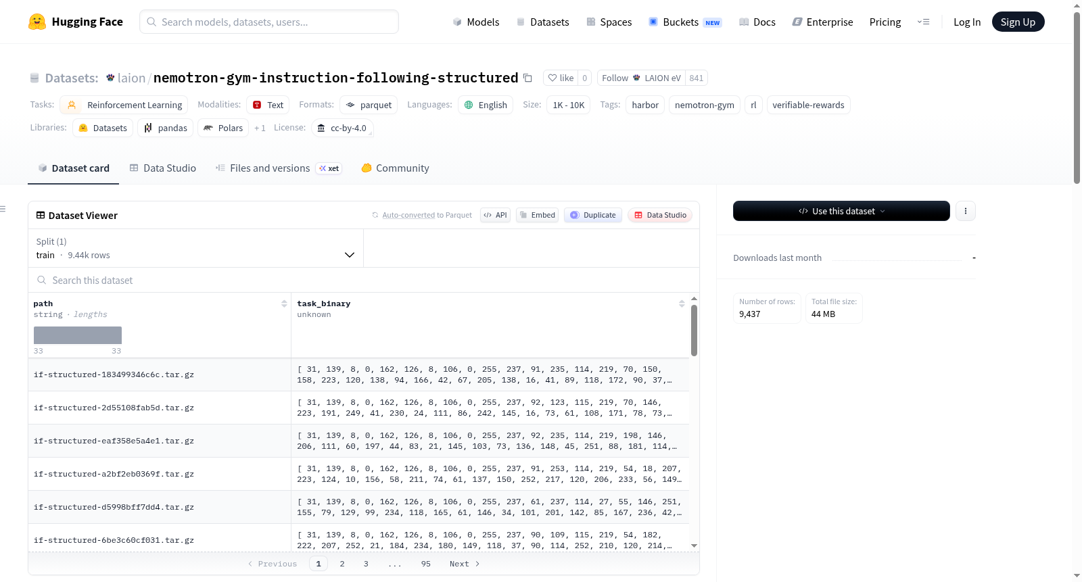1082x582 pixels.
Task: Open the three-dot menu beside Use this dataset
Action: [965, 211]
